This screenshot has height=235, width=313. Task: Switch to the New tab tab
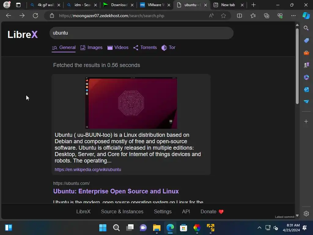click(228, 5)
